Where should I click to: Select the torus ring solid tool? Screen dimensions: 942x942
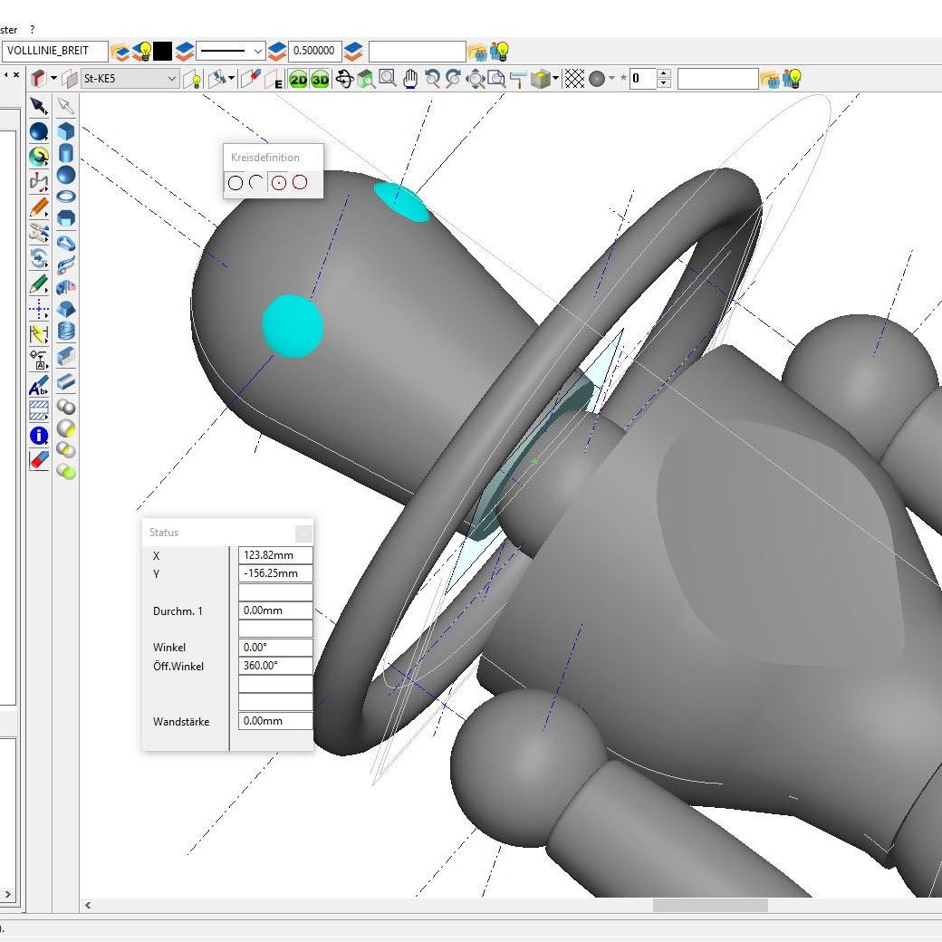66,197
